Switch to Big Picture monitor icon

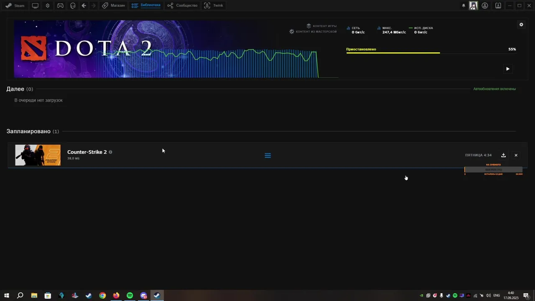(35, 5)
